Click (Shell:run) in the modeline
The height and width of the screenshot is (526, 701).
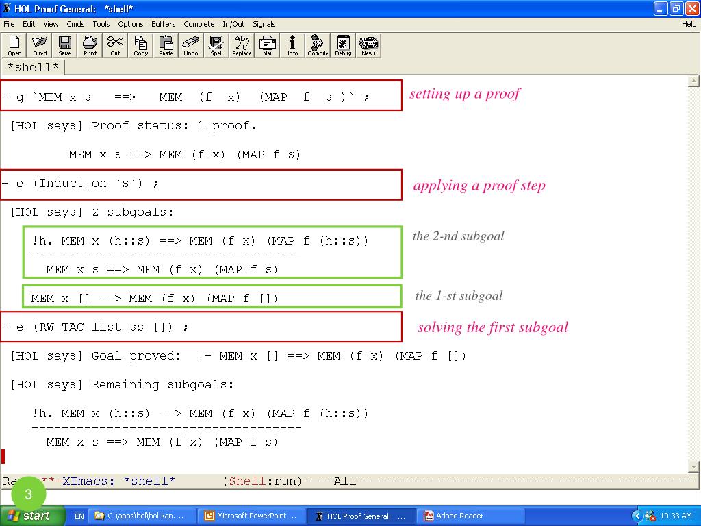tap(263, 481)
